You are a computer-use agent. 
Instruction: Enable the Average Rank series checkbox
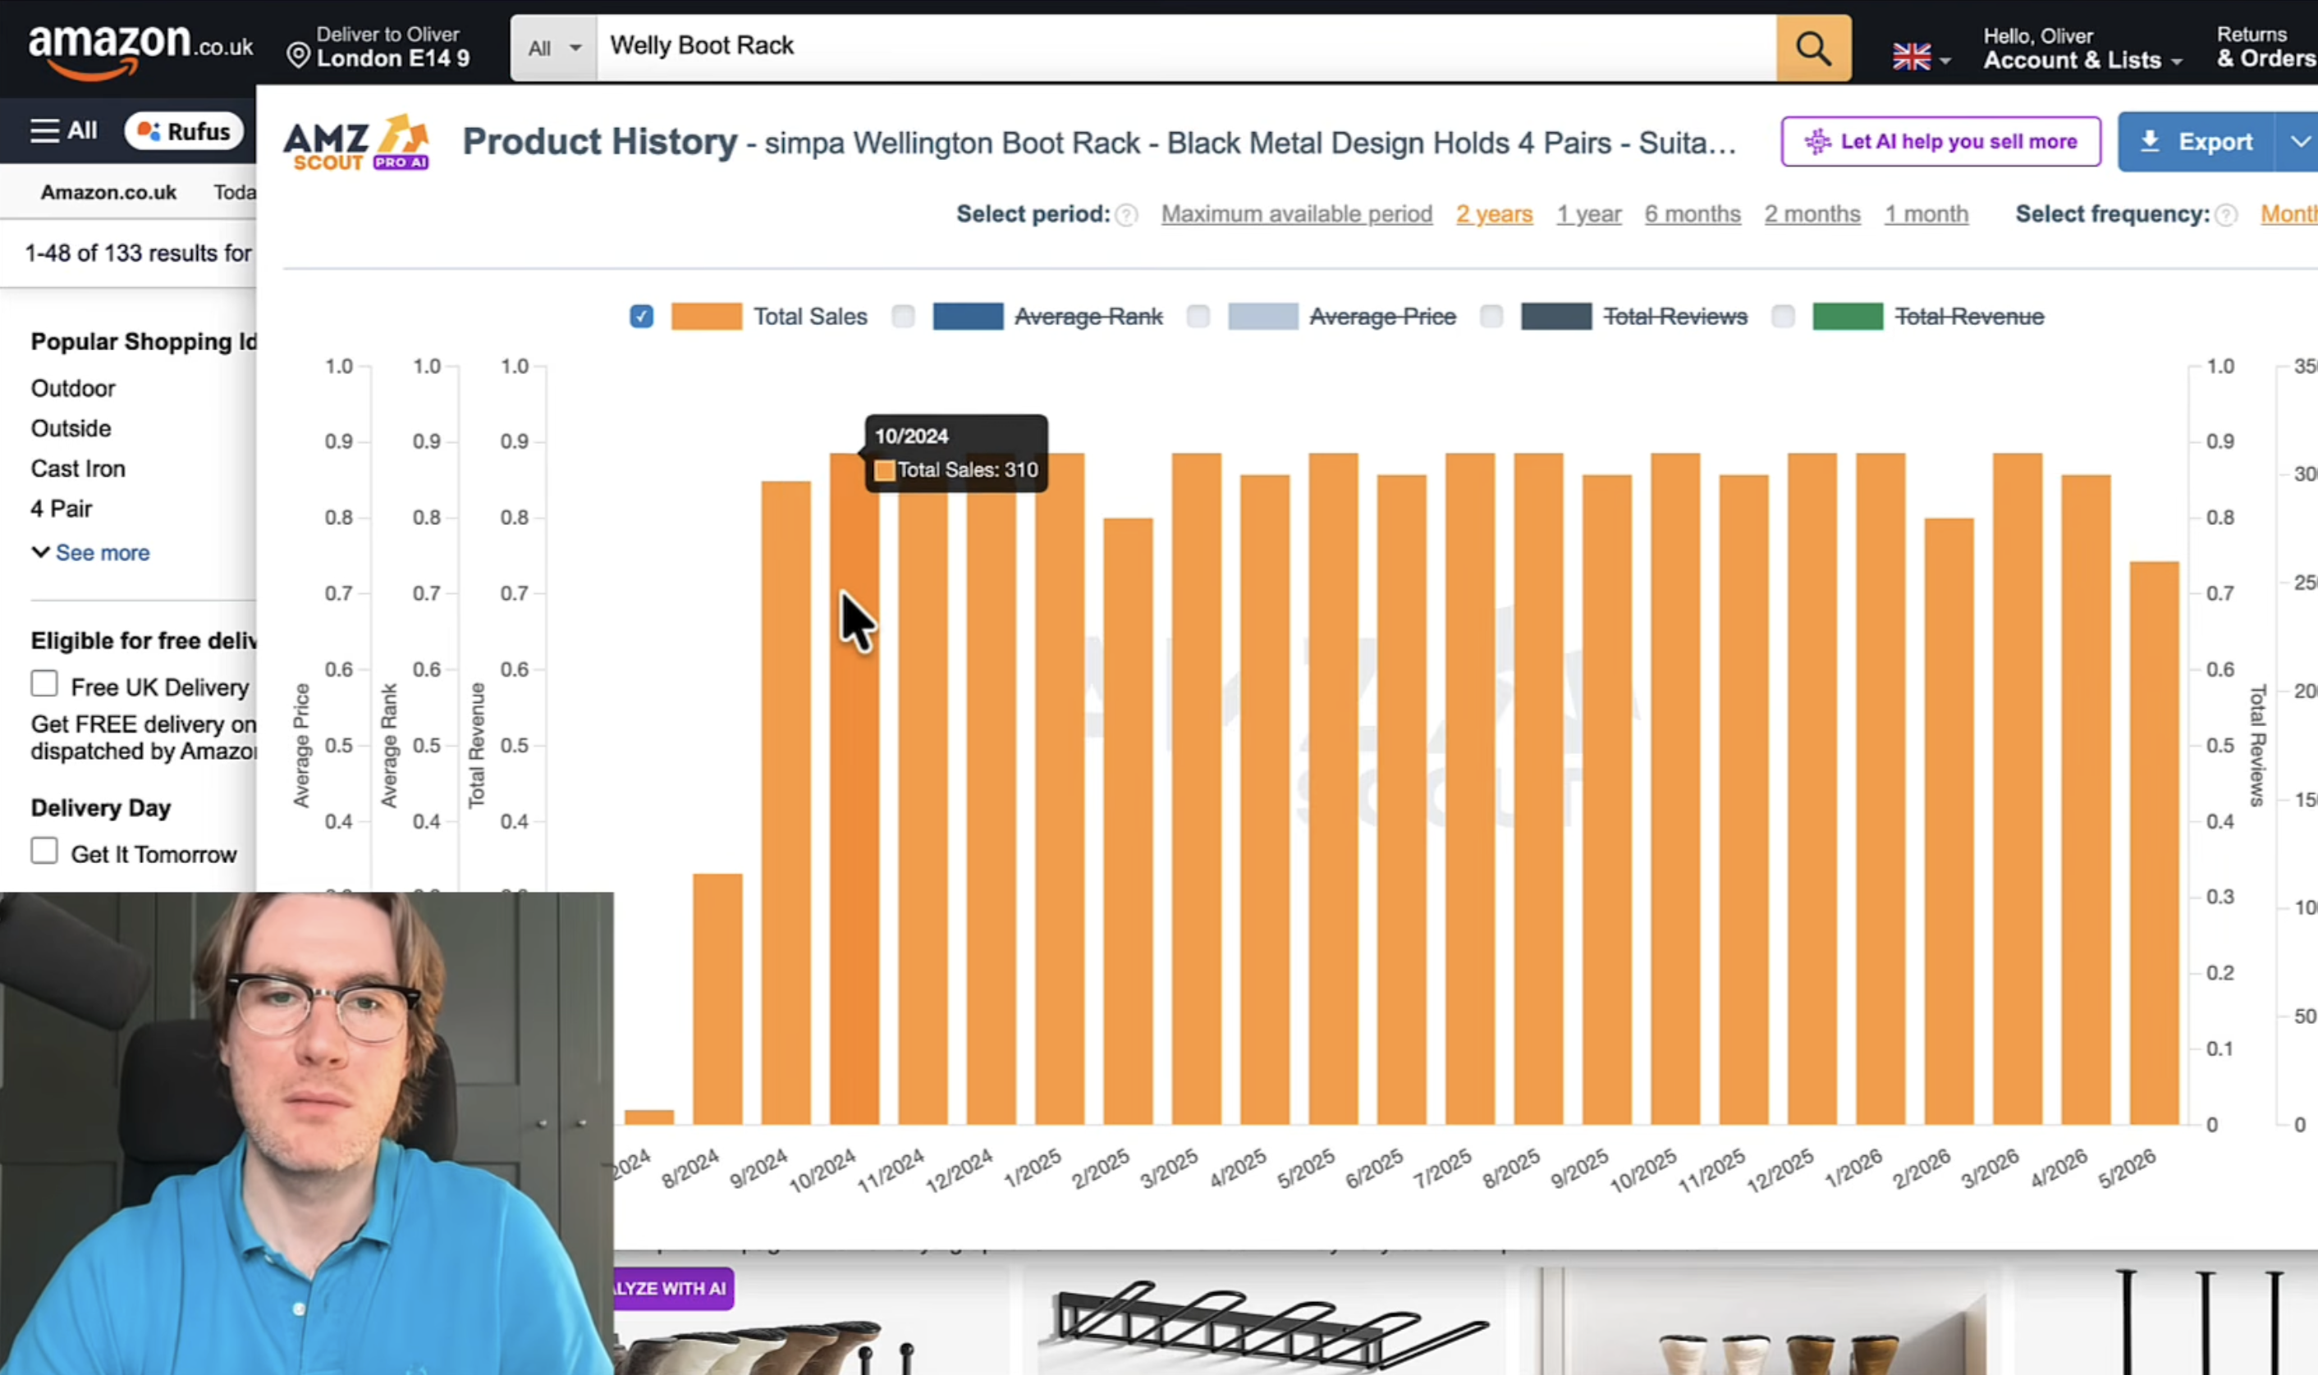click(x=903, y=317)
